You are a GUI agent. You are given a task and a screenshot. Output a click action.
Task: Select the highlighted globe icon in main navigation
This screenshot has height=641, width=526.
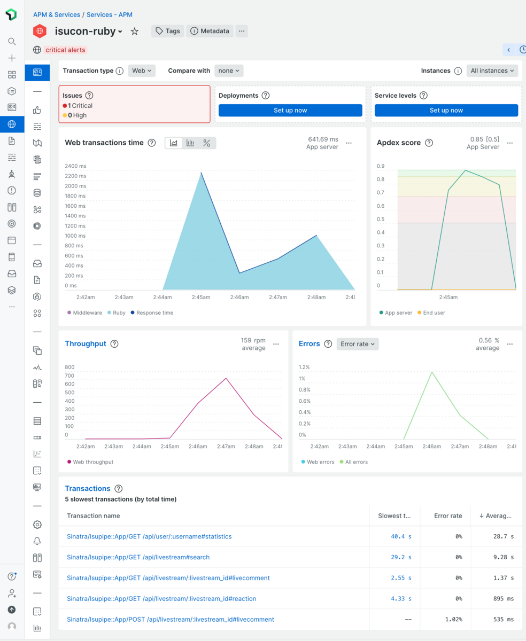[12, 124]
